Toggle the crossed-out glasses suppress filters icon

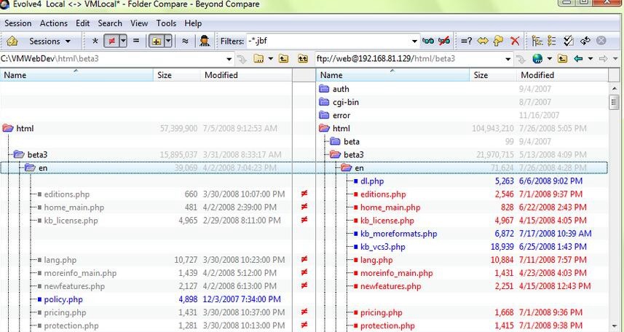444,41
